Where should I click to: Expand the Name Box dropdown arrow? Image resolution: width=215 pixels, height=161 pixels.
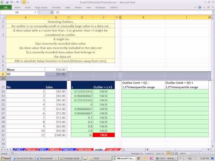point(35,13)
